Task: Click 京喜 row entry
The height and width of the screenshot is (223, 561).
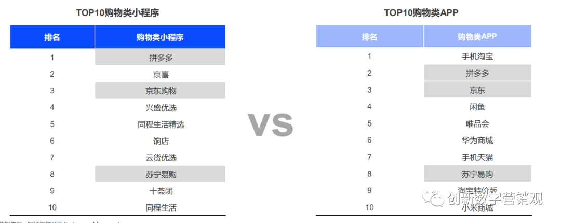Action: click(161, 74)
